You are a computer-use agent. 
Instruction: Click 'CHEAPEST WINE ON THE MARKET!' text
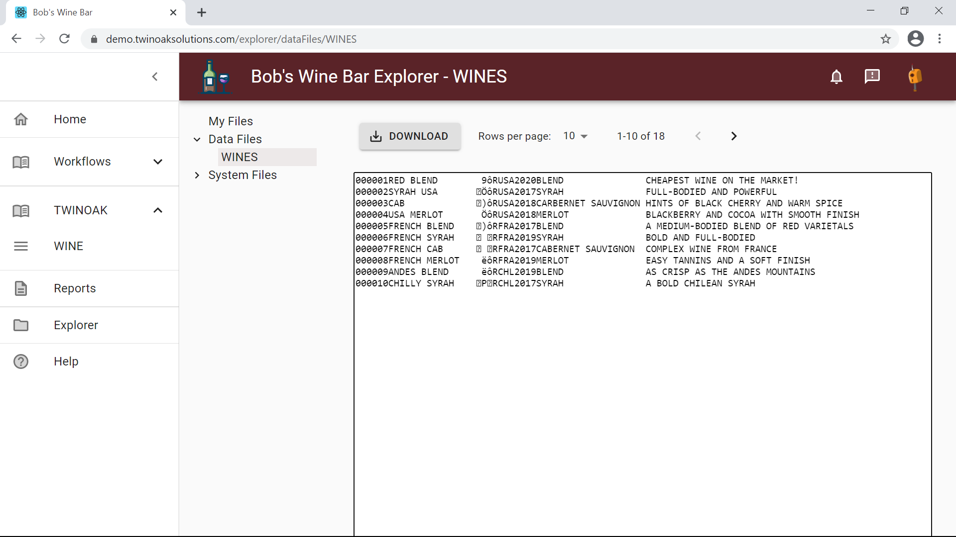pyautogui.click(x=722, y=180)
